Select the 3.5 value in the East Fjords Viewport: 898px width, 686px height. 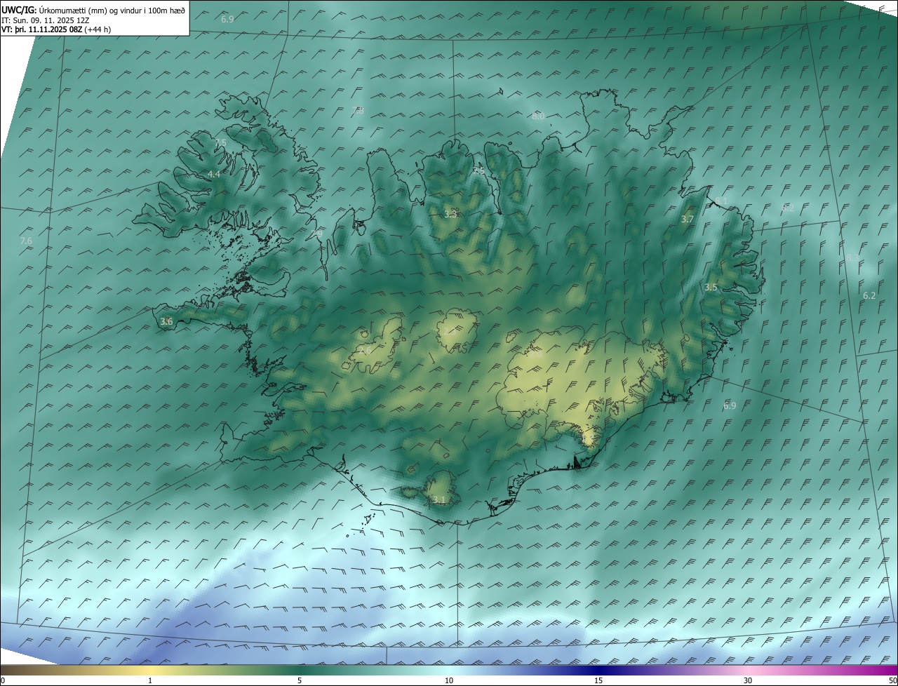pyautogui.click(x=711, y=287)
